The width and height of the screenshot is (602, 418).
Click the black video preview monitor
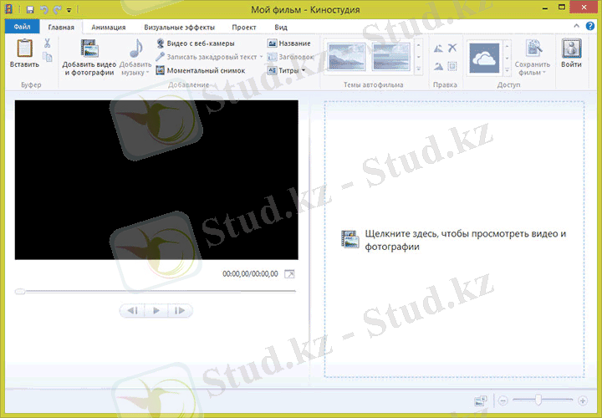pyautogui.click(x=156, y=180)
